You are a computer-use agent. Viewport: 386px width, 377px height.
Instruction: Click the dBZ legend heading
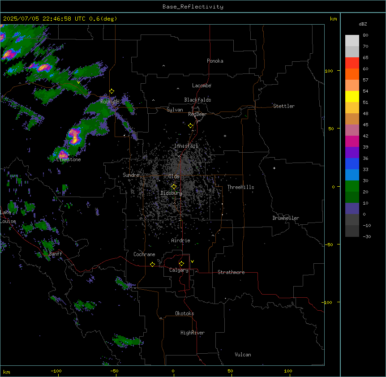coord(363,24)
